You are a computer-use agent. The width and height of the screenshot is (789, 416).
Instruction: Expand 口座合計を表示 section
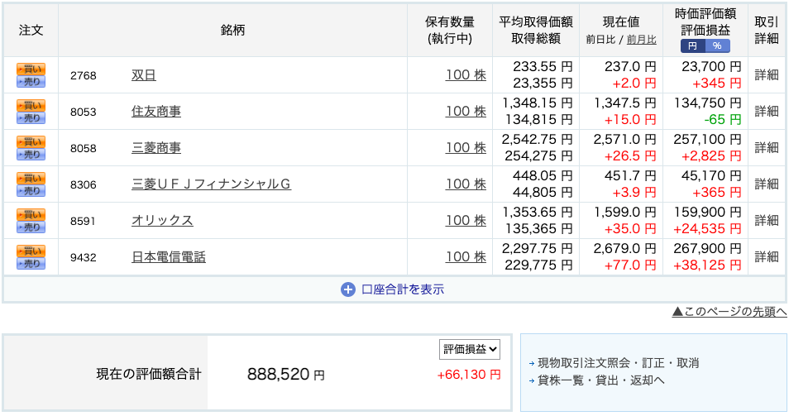(x=403, y=289)
